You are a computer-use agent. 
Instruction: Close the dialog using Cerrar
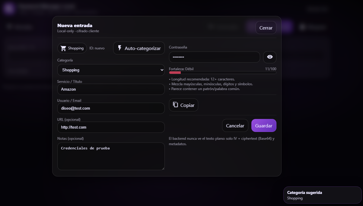[266, 28]
